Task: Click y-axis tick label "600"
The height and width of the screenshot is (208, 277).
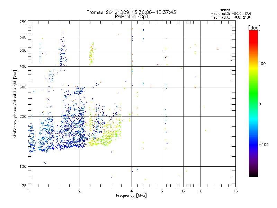Action: point(23,37)
